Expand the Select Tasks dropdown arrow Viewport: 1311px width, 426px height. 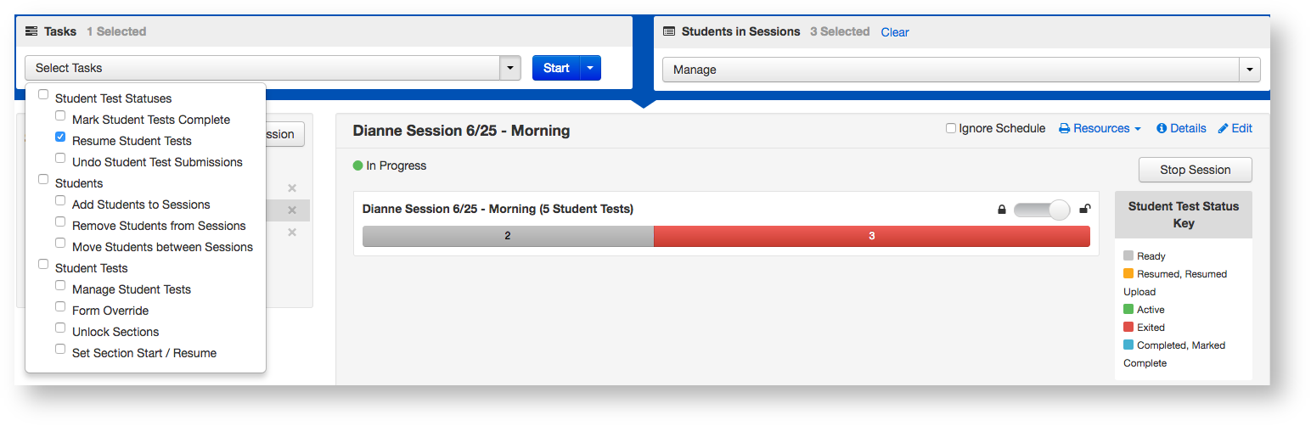[510, 68]
